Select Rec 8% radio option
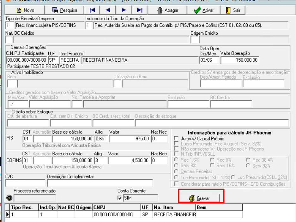 click(x=212, y=160)
